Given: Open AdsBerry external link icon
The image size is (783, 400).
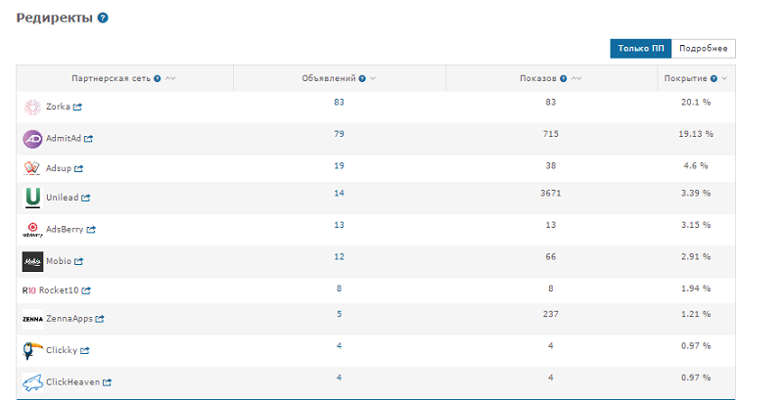Looking at the screenshot, I should (x=91, y=230).
